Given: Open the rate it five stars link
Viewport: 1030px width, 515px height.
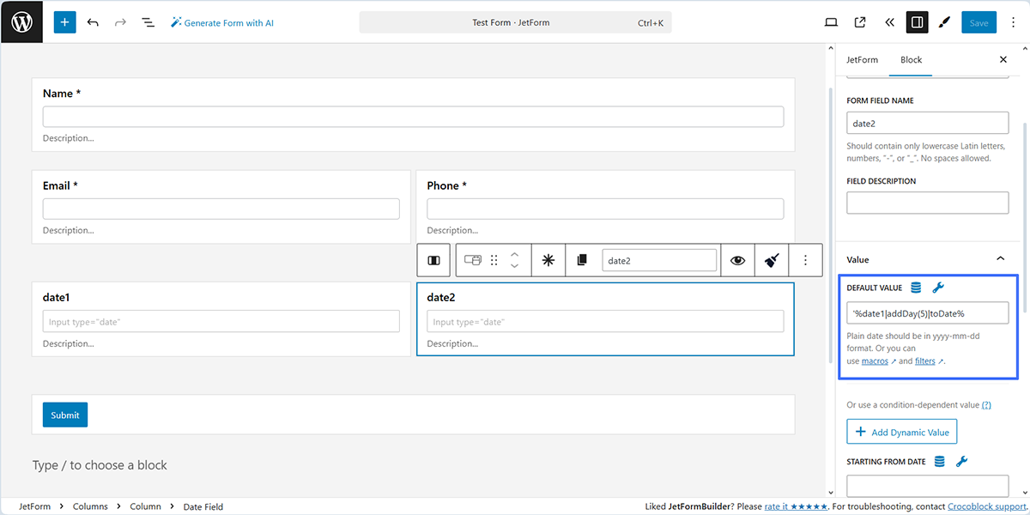Looking at the screenshot, I should point(796,506).
